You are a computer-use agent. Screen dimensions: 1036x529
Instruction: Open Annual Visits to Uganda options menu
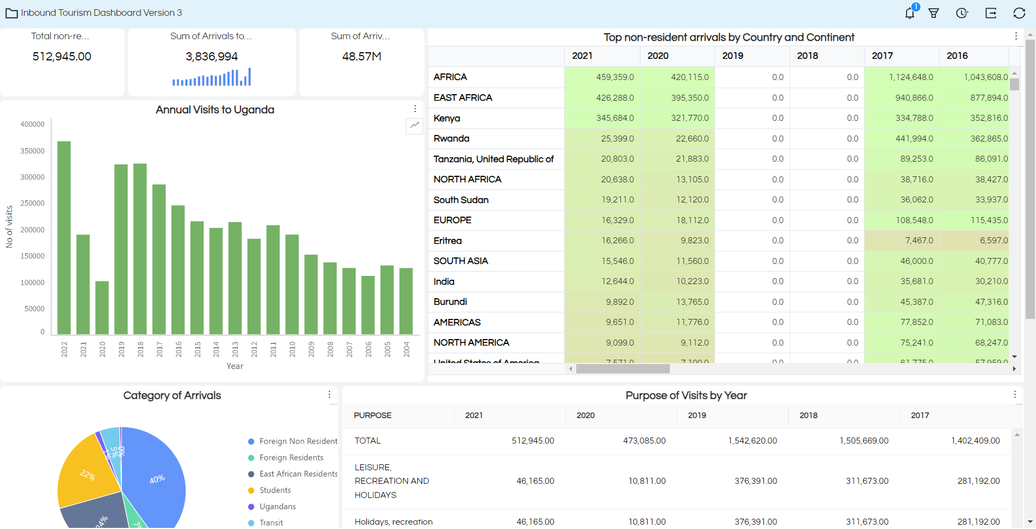pos(415,109)
